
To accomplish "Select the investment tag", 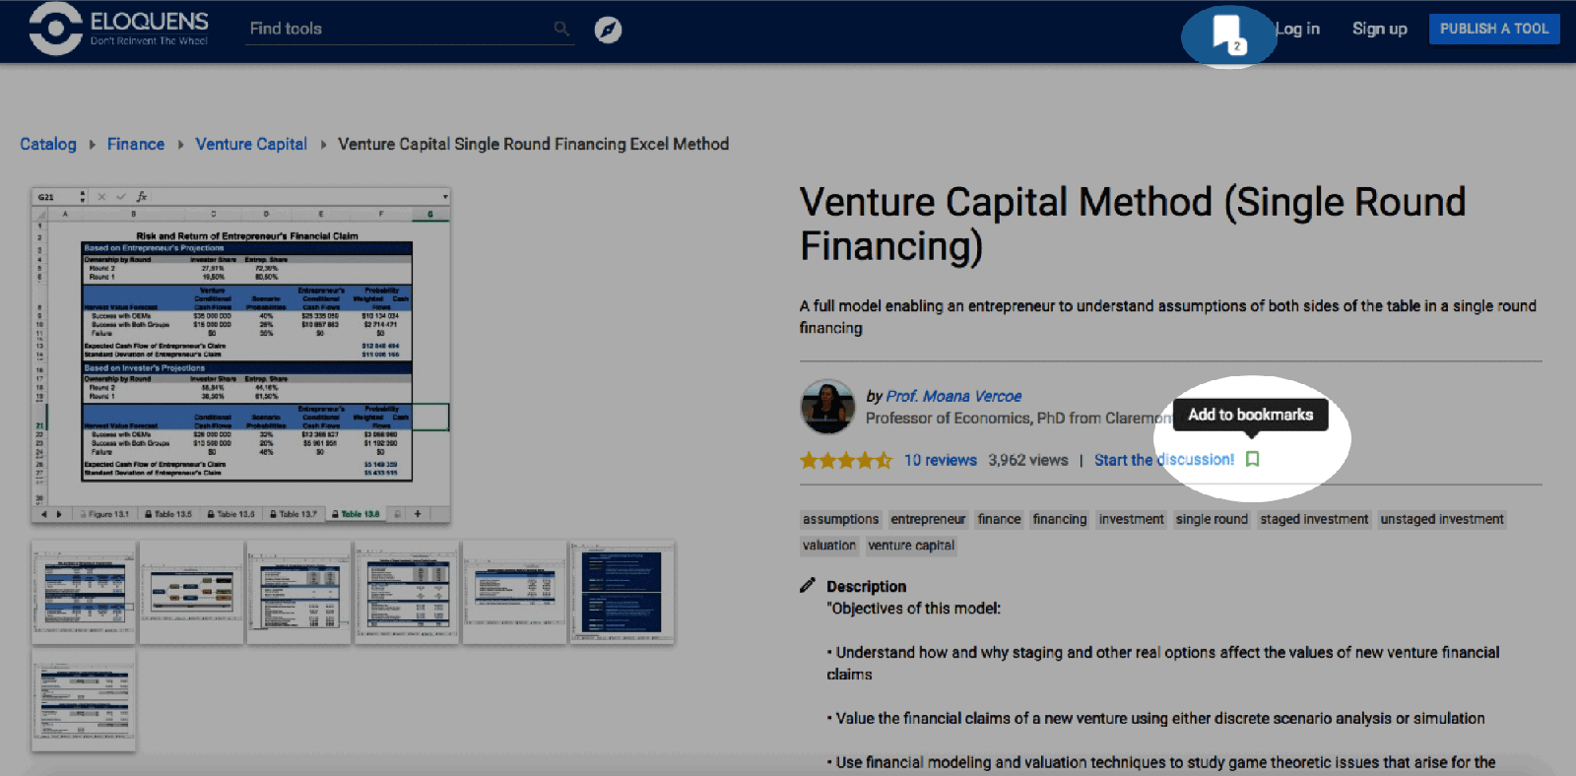I will pyautogui.click(x=1131, y=519).
